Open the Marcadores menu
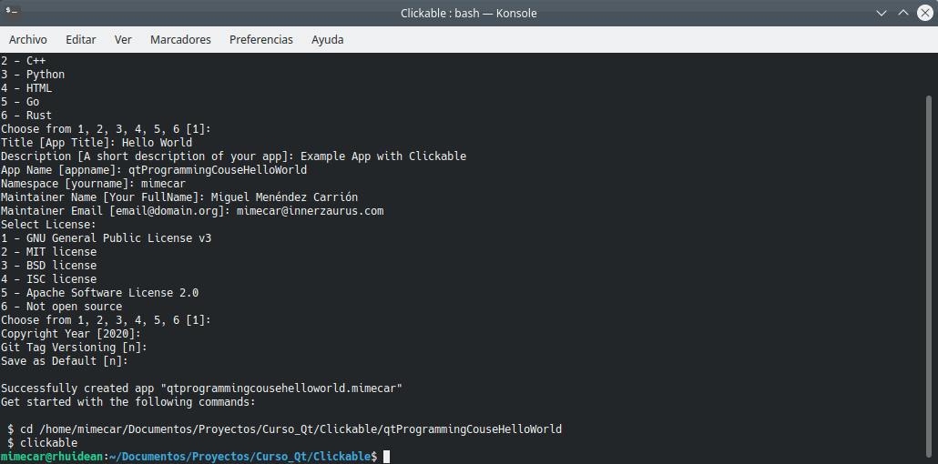This screenshot has height=464, width=938. [180, 40]
